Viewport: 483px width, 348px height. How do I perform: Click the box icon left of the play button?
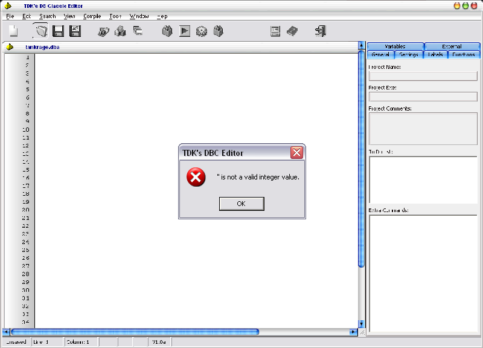[167, 31]
